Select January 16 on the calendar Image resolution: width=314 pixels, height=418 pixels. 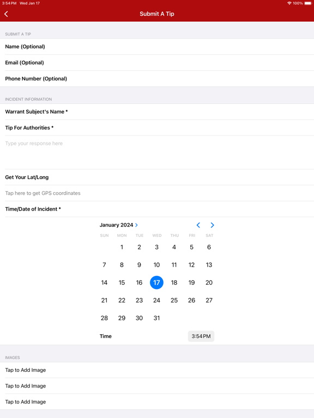point(139,282)
